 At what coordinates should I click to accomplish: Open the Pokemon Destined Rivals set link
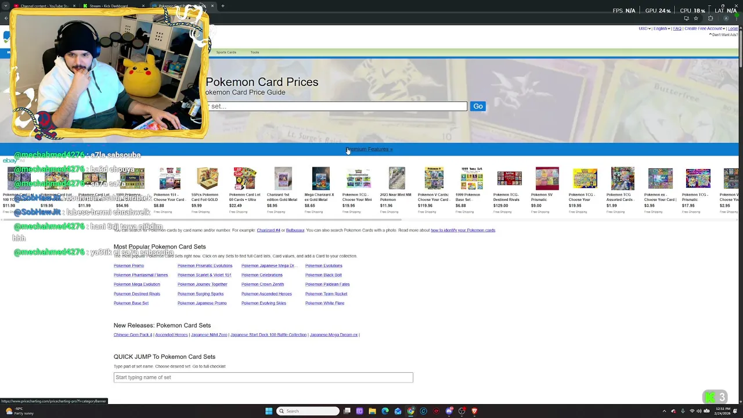click(137, 294)
